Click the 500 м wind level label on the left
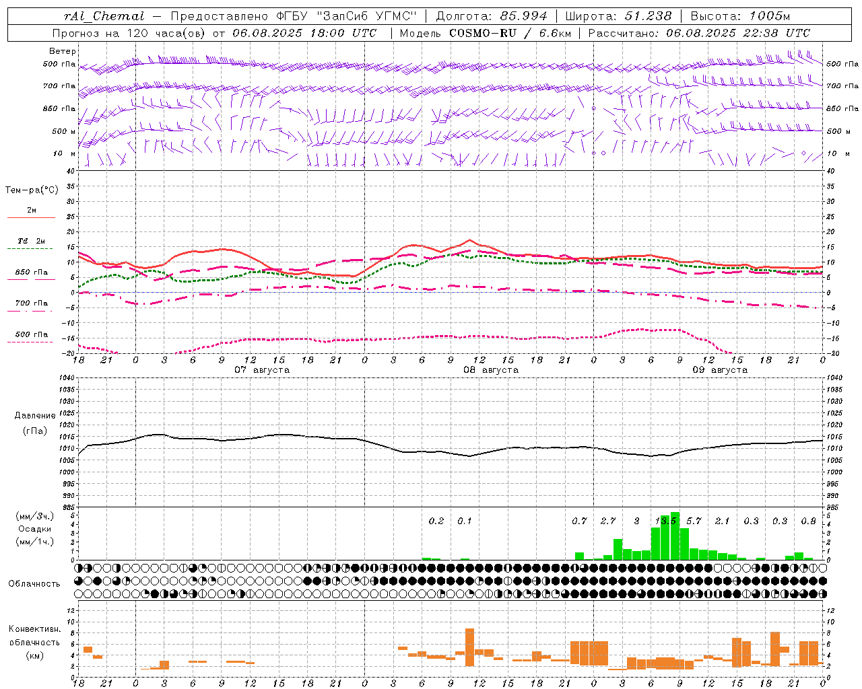This screenshot has width=862, height=689. [x=64, y=131]
